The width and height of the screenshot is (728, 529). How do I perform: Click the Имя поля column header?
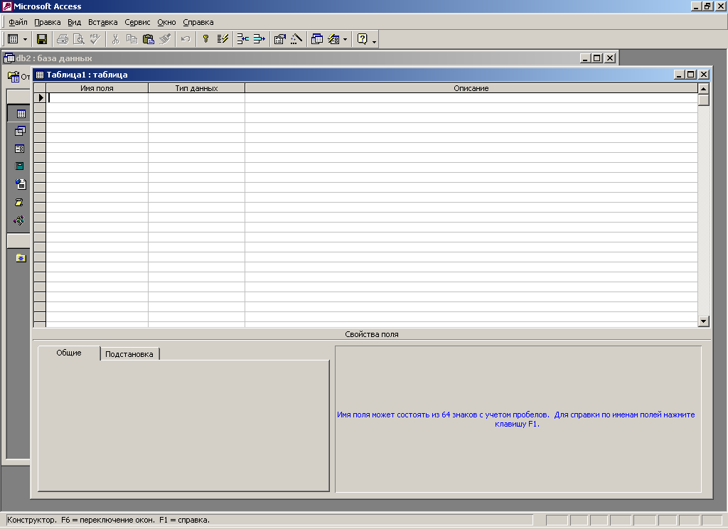pyautogui.click(x=97, y=88)
